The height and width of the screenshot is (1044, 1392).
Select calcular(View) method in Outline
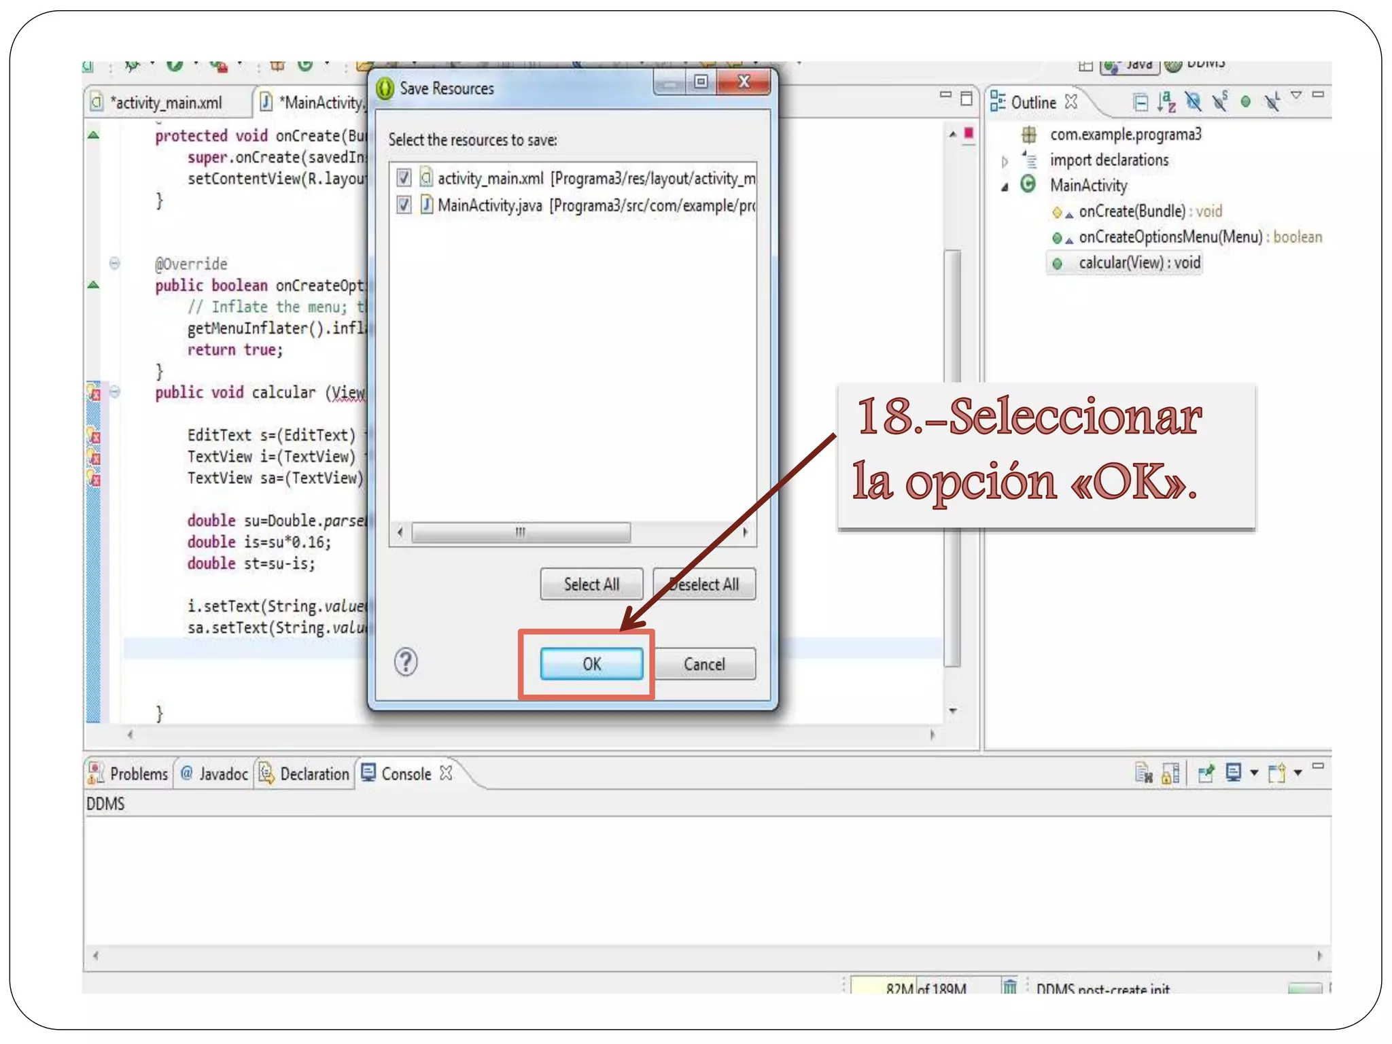1138,263
